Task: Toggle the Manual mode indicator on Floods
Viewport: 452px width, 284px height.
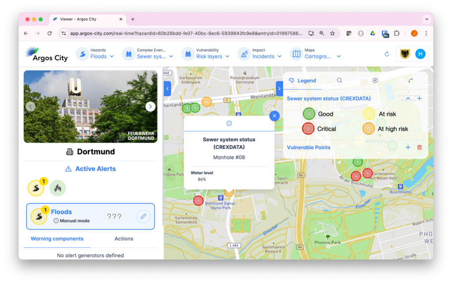Action: pos(71,220)
